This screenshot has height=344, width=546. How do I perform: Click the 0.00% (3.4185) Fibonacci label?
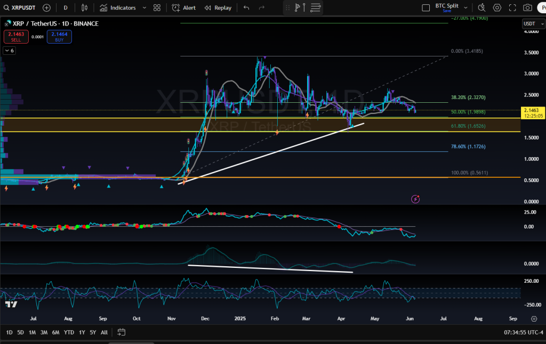(467, 51)
